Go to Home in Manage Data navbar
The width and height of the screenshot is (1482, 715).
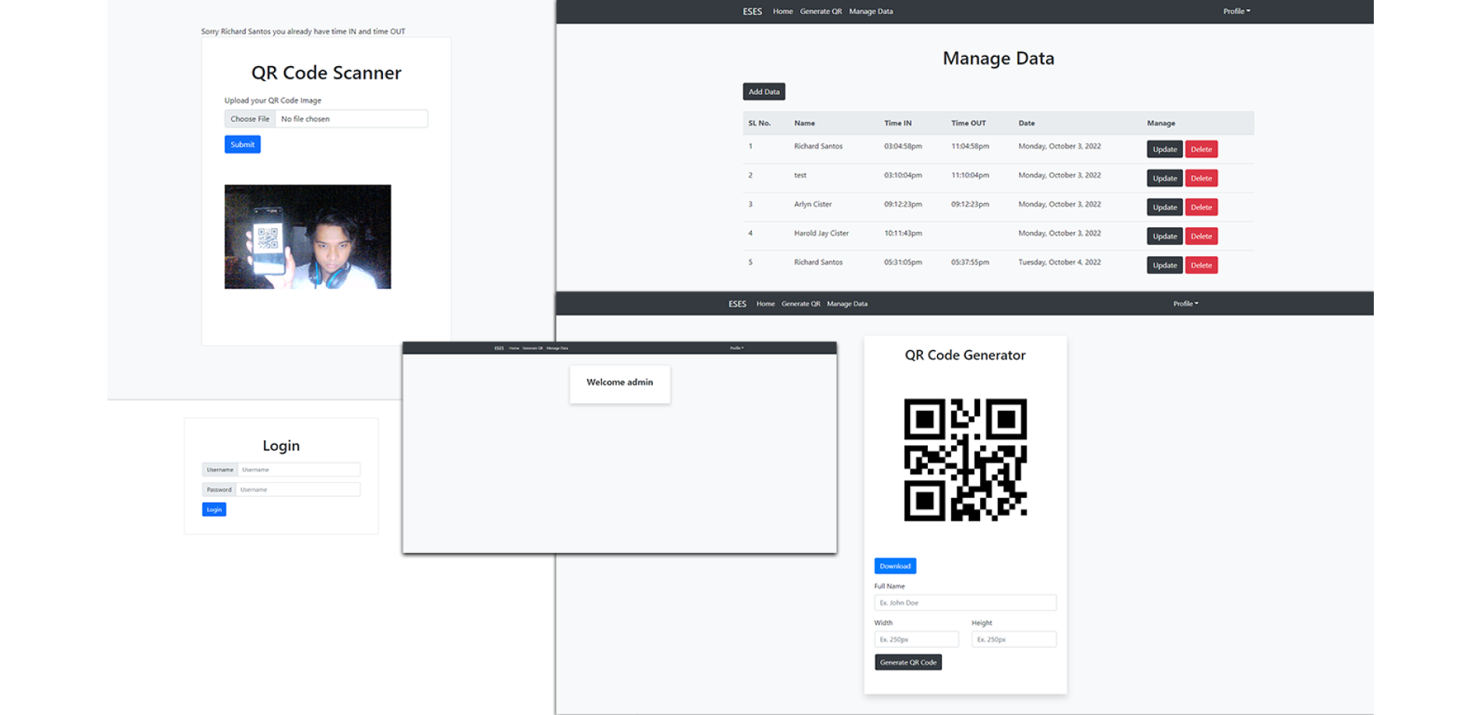[782, 12]
